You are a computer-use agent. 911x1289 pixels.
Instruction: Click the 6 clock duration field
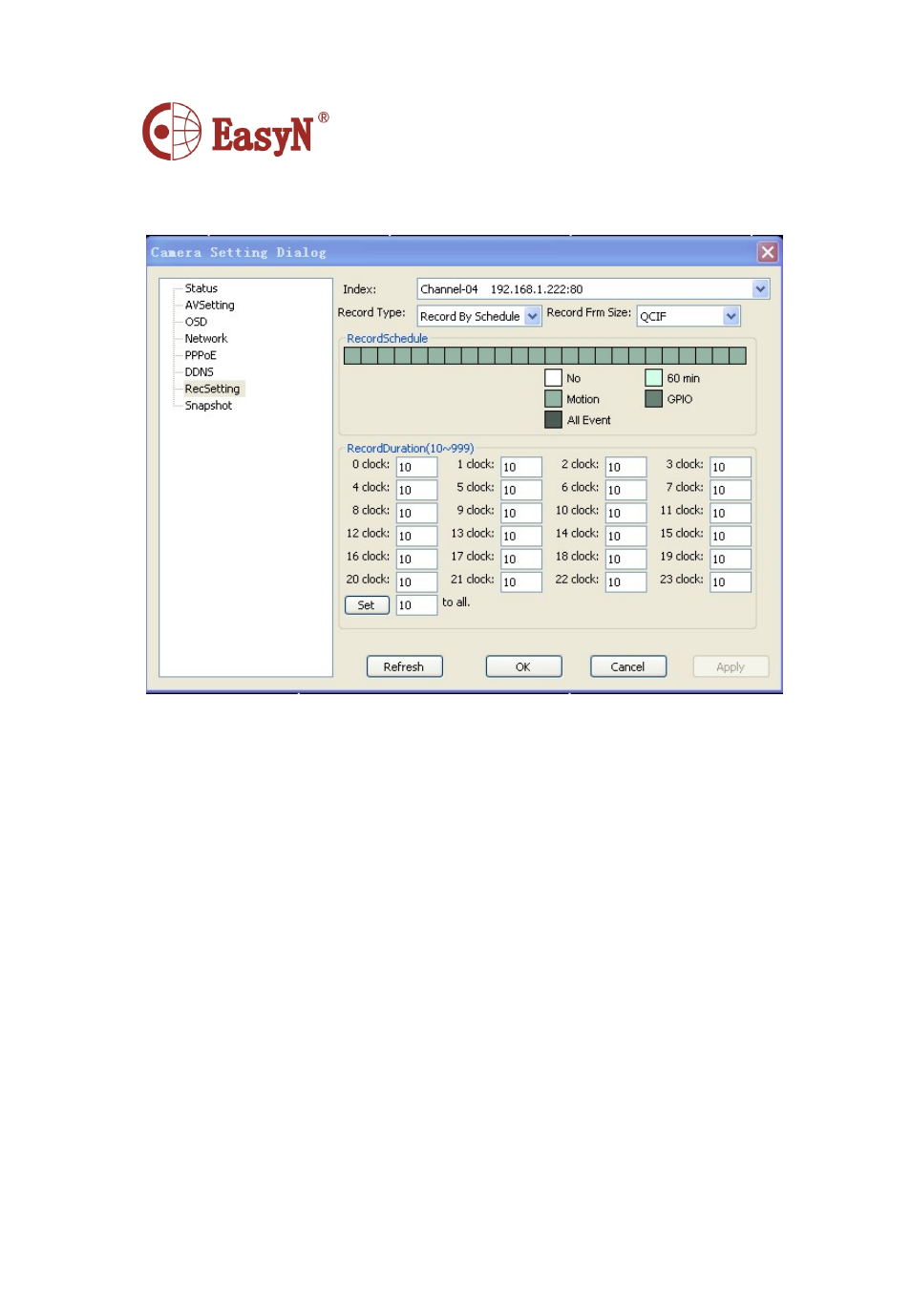pyautogui.click(x=625, y=490)
